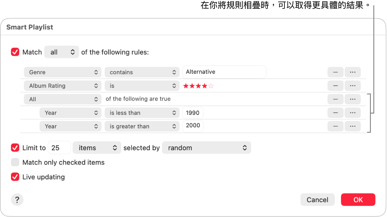Open the Genre field dropdown
This screenshot has height=217, width=387.
click(x=63, y=72)
